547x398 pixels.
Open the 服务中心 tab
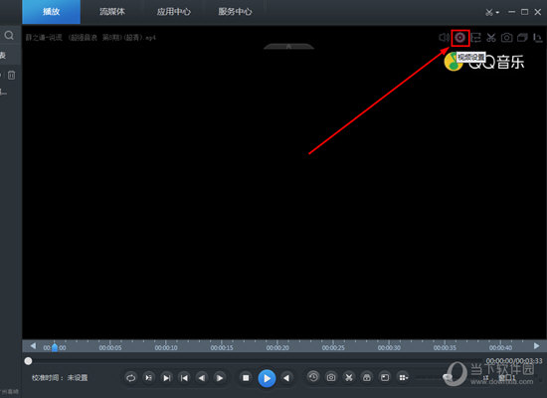point(235,12)
